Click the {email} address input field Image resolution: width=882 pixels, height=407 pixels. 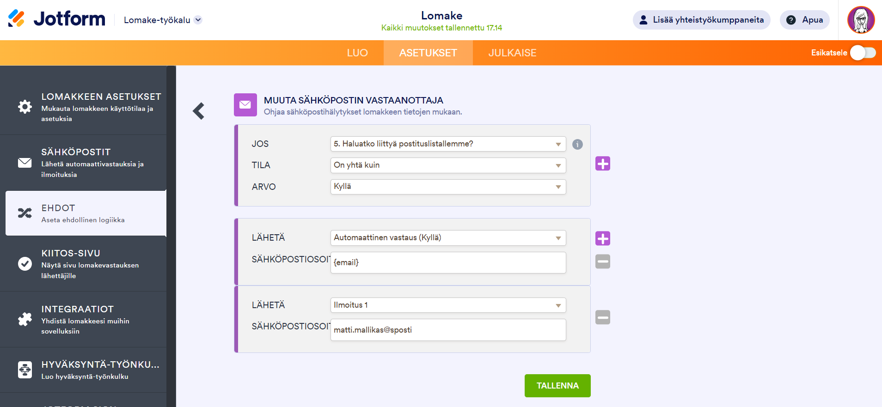448,262
